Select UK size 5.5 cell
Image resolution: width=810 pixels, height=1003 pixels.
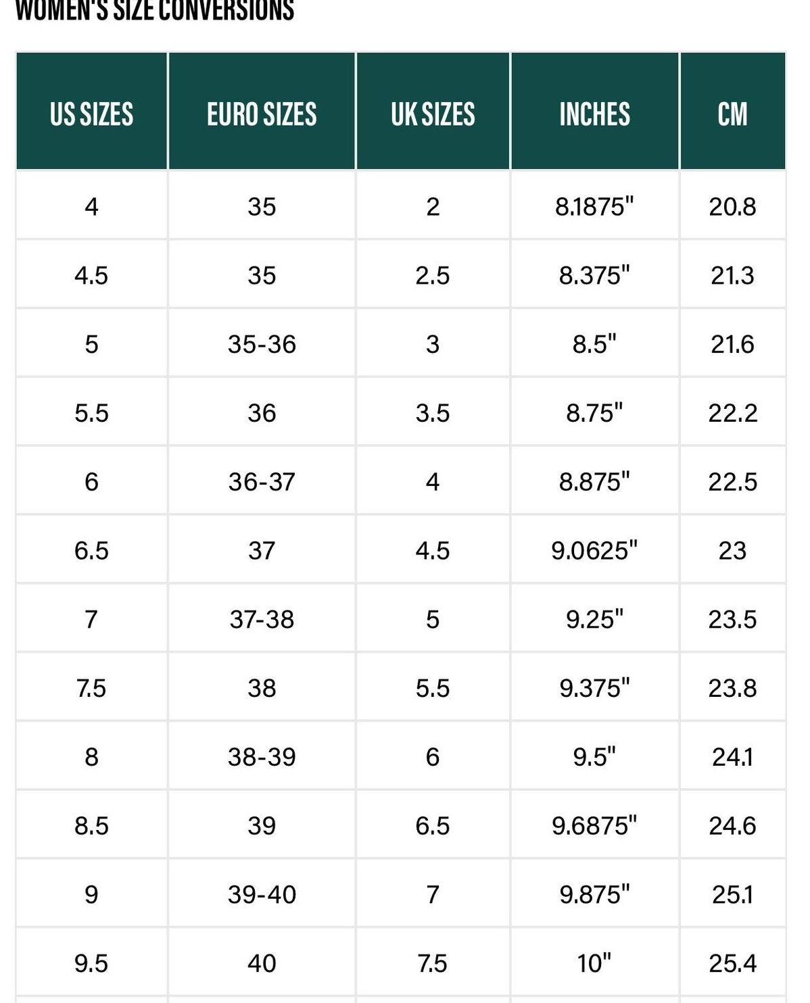point(433,688)
